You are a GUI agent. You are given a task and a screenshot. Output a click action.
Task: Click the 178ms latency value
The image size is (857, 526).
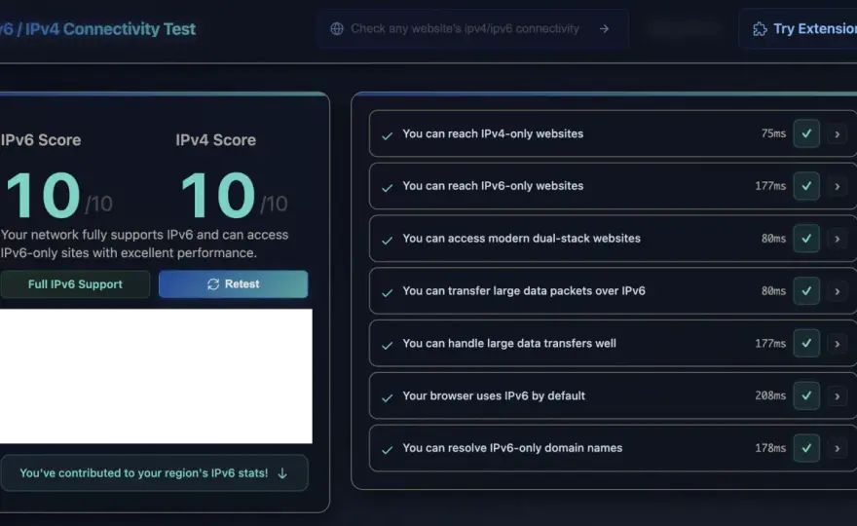point(770,448)
